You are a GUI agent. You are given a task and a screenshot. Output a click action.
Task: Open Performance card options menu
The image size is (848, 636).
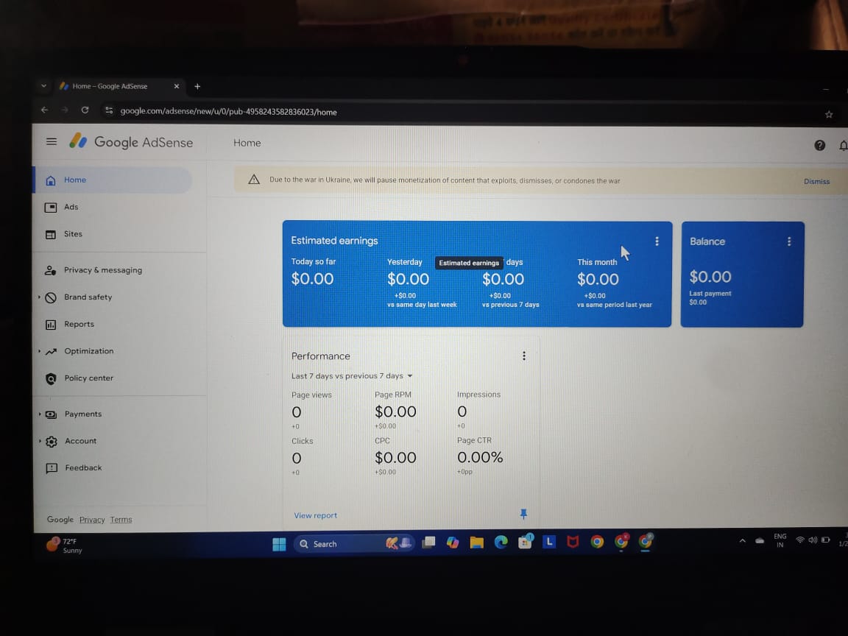pyautogui.click(x=523, y=356)
